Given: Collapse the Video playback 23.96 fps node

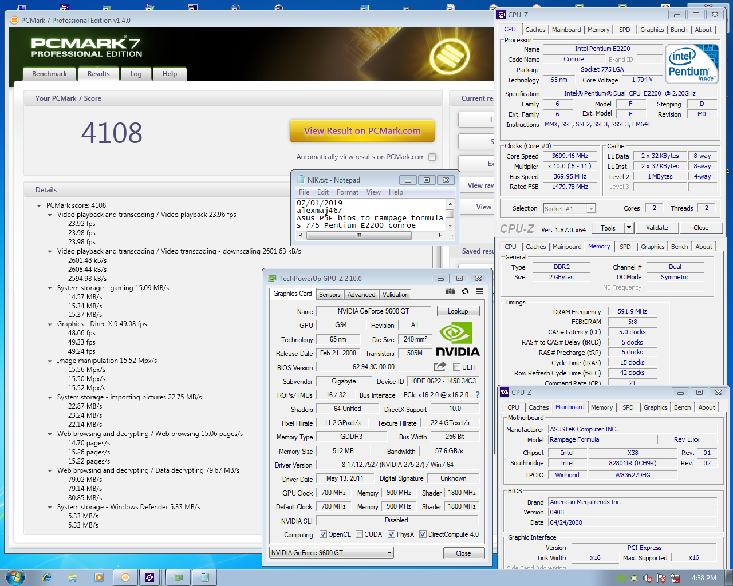Looking at the screenshot, I should click(x=50, y=215).
